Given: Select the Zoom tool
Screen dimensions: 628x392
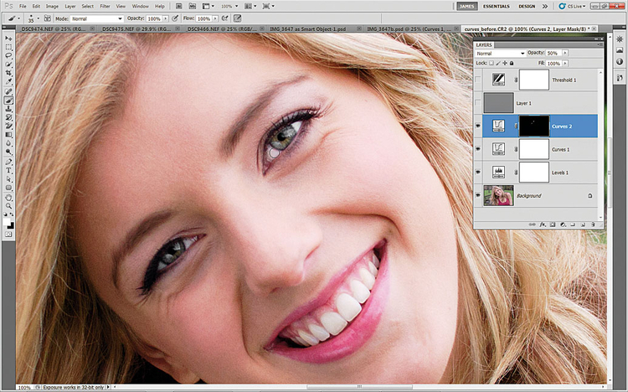Looking at the screenshot, I should pos(8,206).
